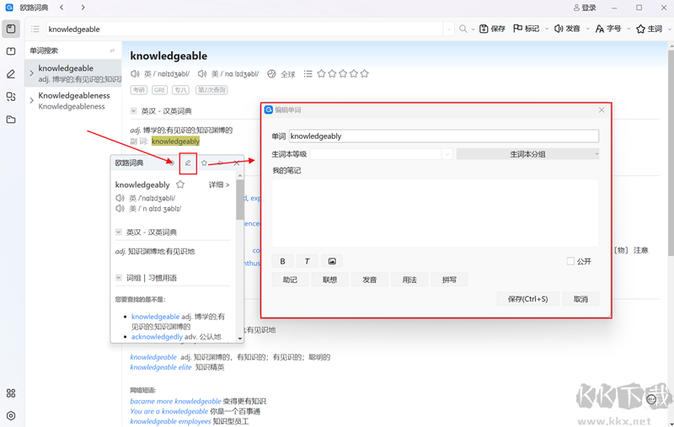This screenshot has width=674, height=427.
Task: Click the edit pencil icon in popup header
Action: click(188, 163)
